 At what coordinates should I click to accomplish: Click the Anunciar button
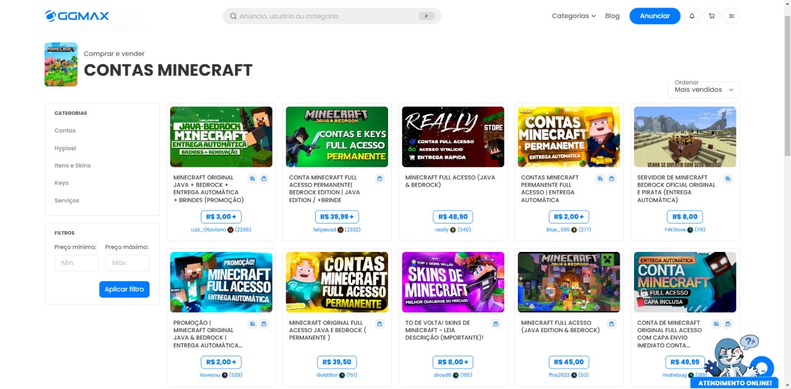654,16
